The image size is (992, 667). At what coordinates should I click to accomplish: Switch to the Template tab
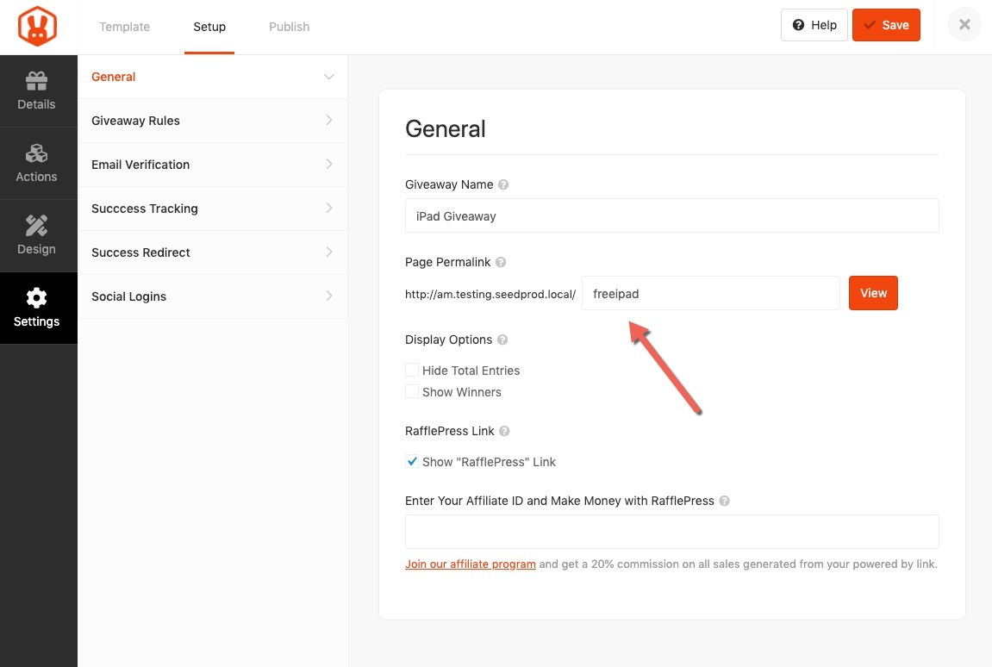125,27
